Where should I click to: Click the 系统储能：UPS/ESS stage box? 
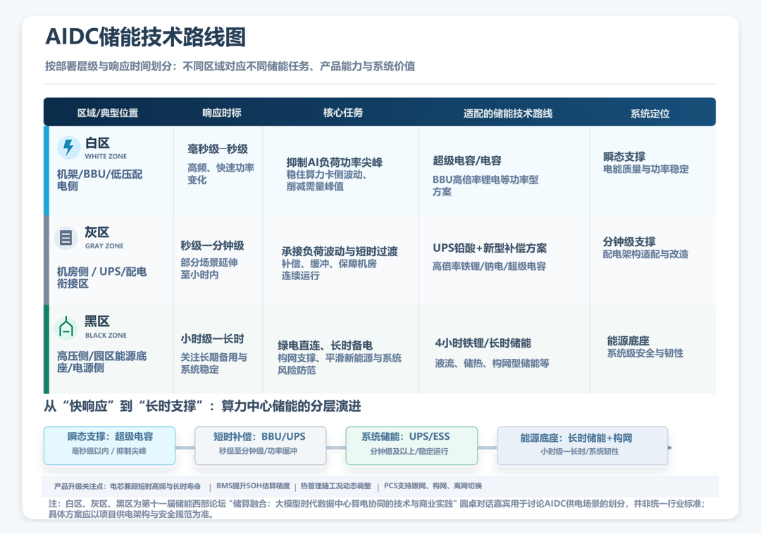point(412,446)
